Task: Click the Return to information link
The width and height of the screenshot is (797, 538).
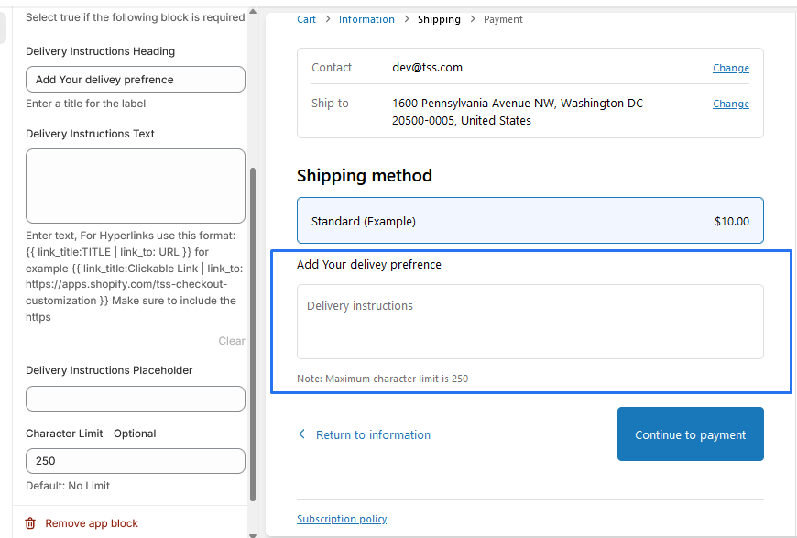Action: pos(373,434)
